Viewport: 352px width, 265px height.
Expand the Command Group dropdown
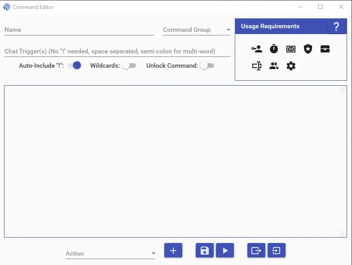(x=197, y=30)
